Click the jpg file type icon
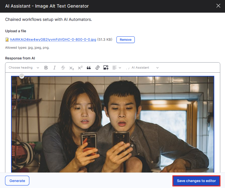225x188 pixels. pos(7,40)
